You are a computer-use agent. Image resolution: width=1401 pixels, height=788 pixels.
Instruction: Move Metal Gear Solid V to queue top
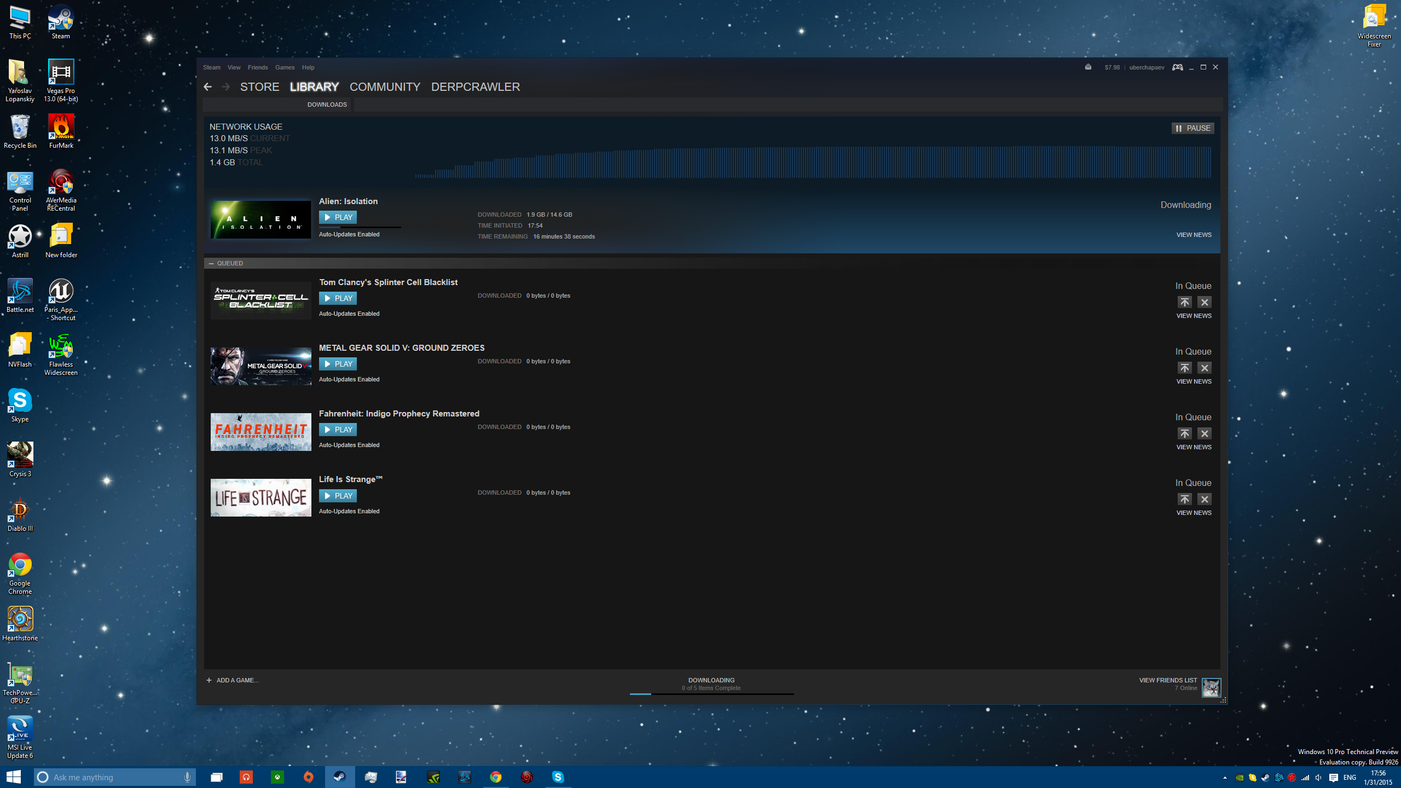(1184, 368)
